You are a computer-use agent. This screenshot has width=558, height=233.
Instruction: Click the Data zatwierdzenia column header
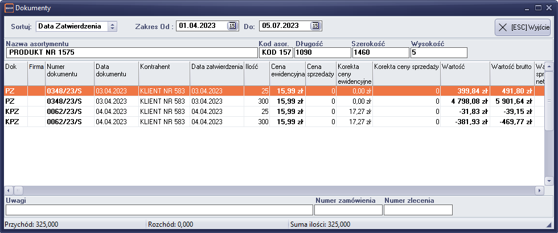point(216,74)
